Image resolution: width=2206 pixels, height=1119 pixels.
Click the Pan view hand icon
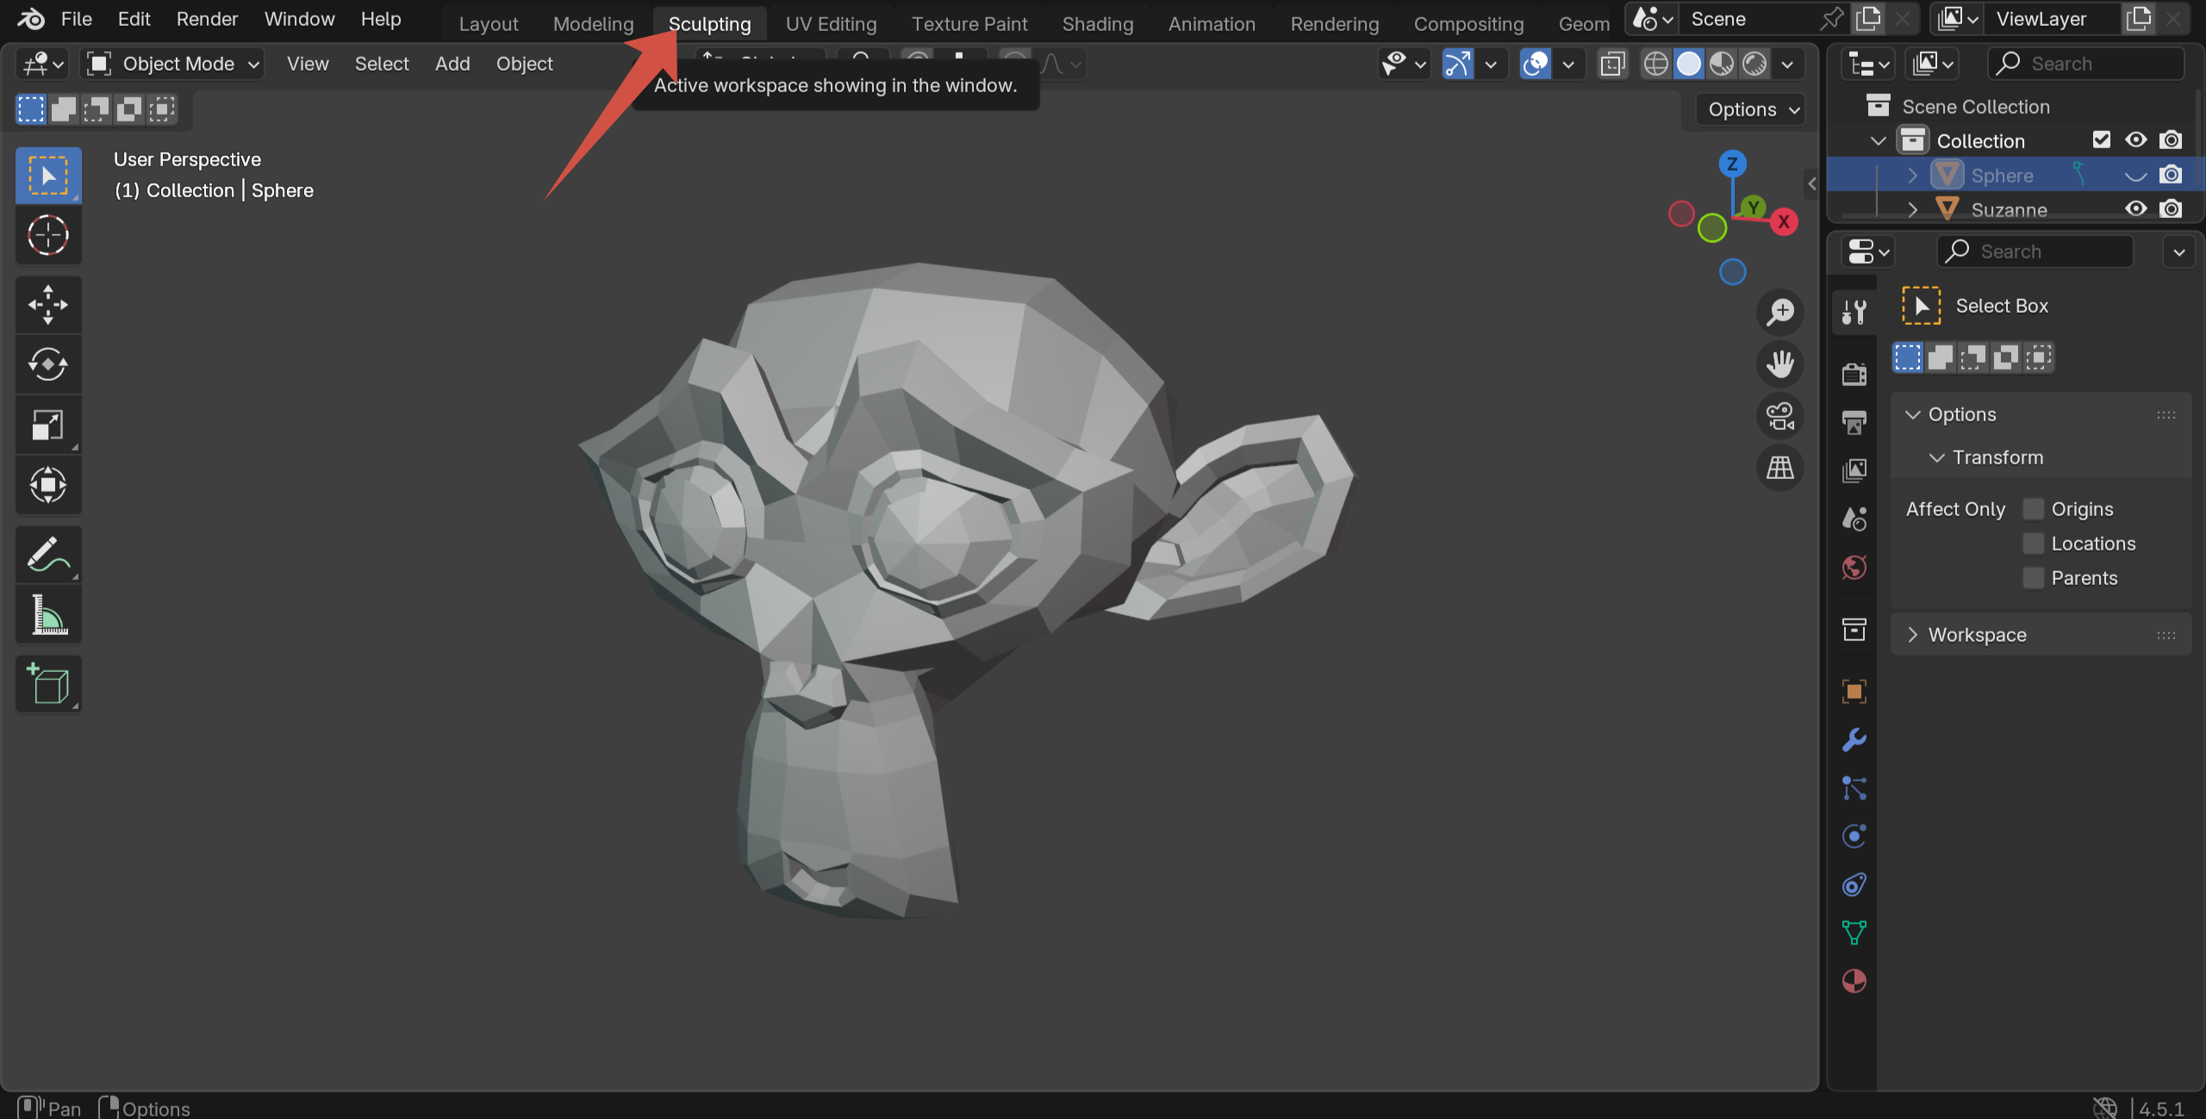tap(1780, 364)
